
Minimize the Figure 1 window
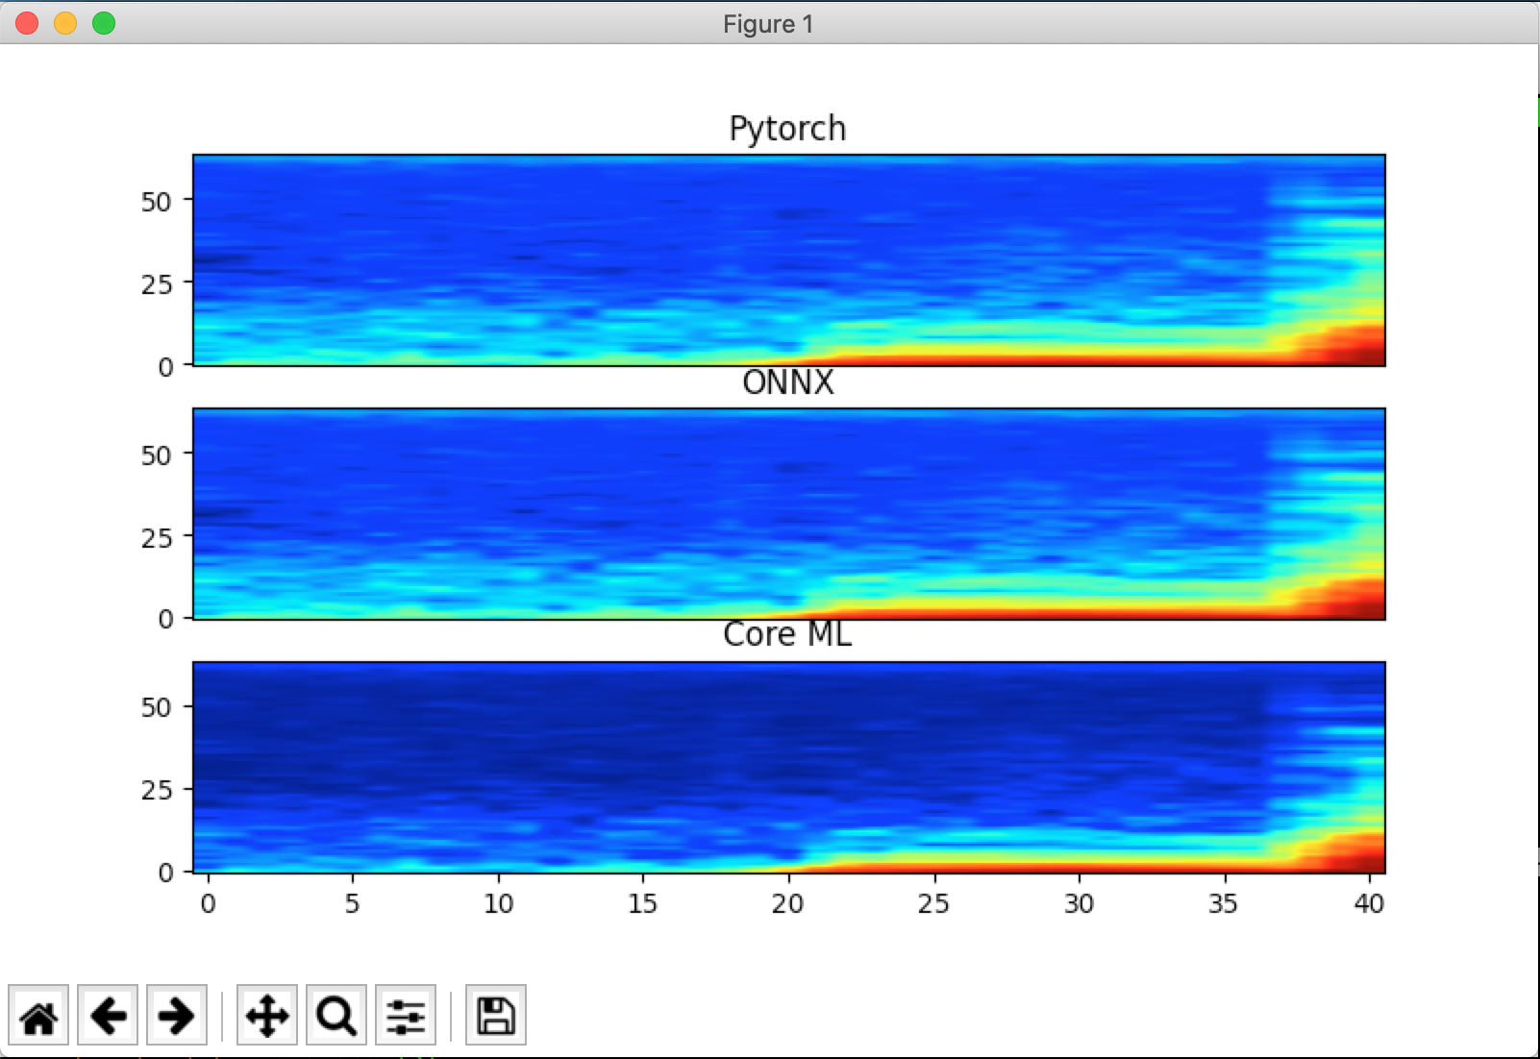coord(65,23)
